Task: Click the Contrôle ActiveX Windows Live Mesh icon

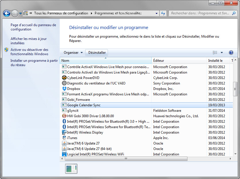Action: click(64, 67)
